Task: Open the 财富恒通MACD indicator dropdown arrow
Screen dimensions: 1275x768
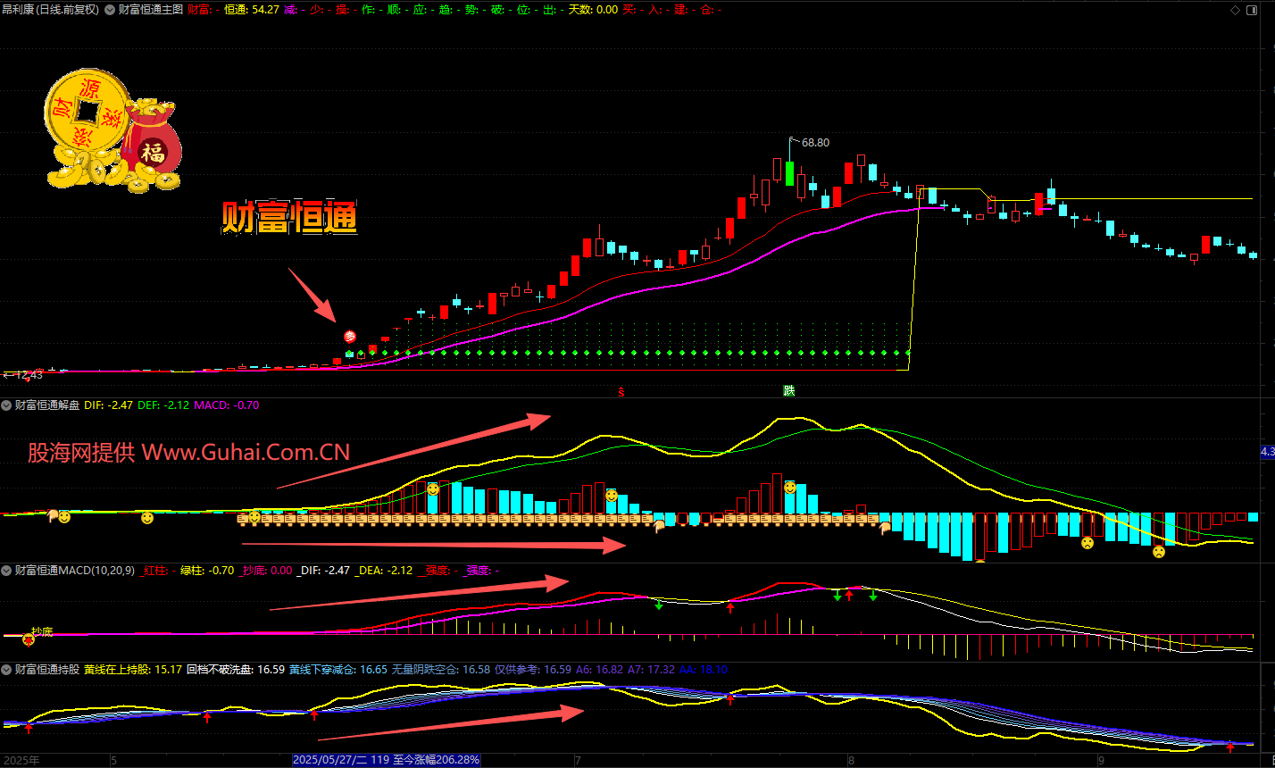Action: point(7,571)
